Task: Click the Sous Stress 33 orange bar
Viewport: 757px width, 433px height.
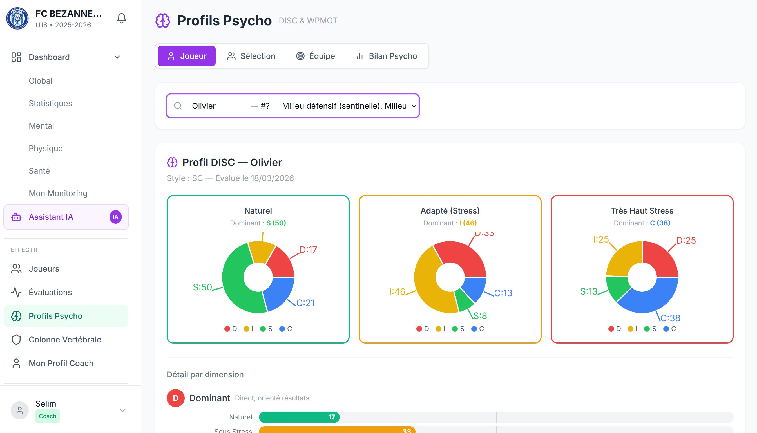Action: coord(337,430)
